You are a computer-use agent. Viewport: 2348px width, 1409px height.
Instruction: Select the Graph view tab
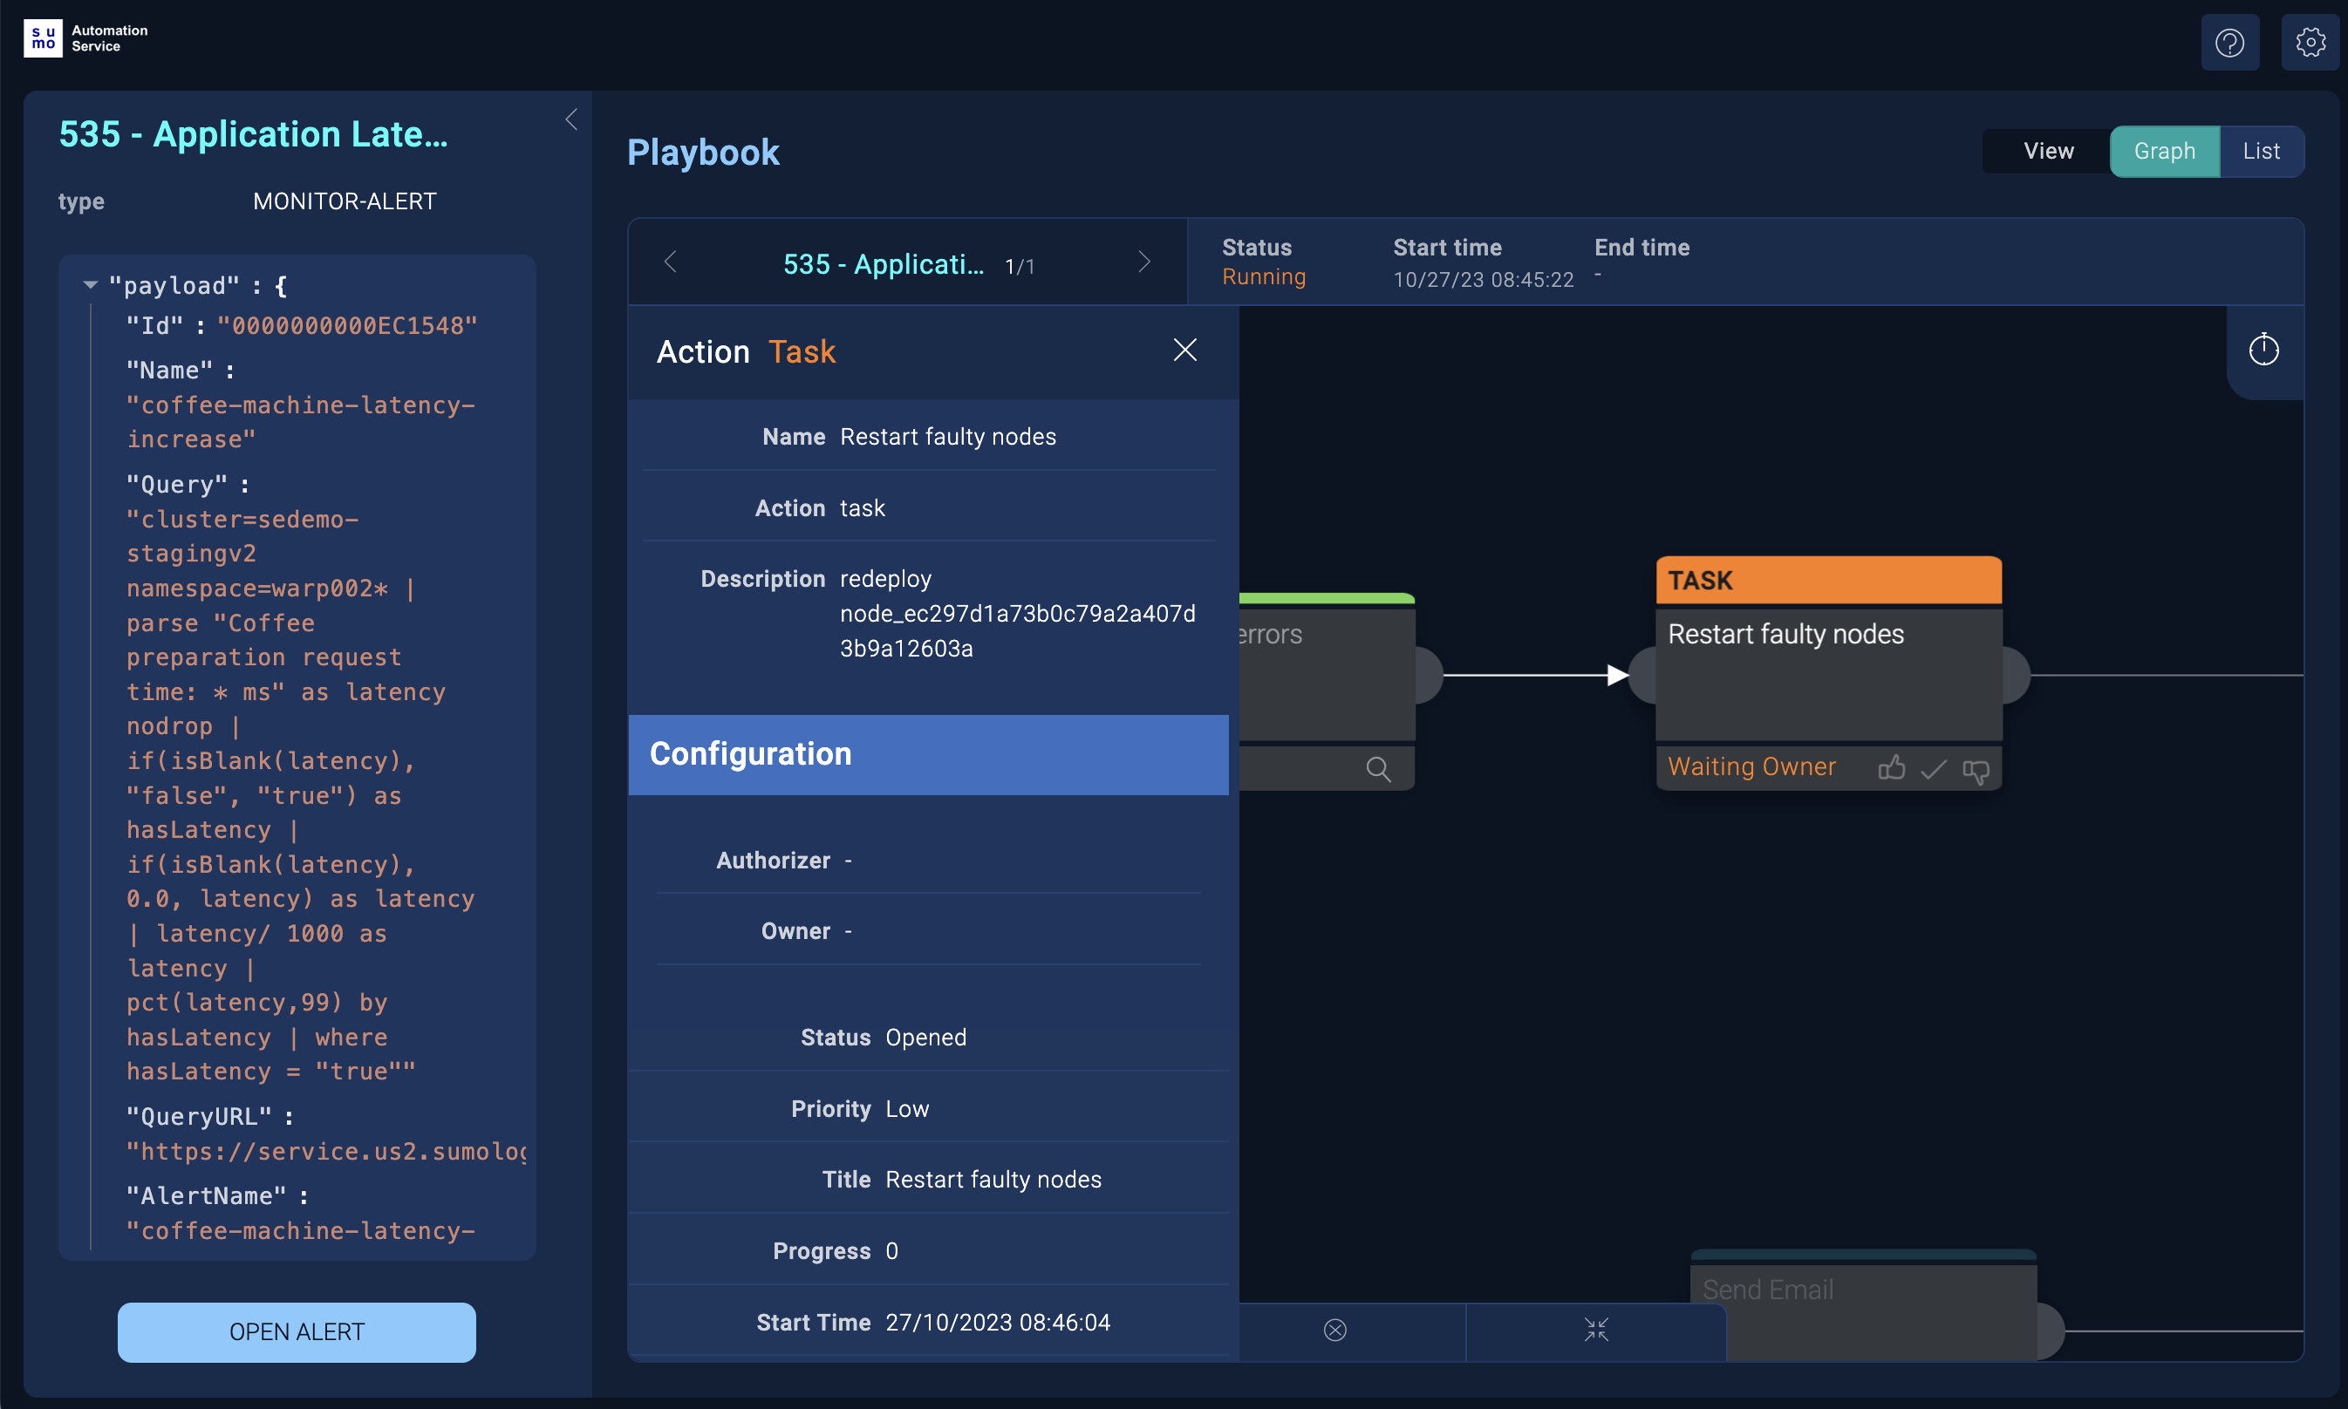pyautogui.click(x=2165, y=150)
